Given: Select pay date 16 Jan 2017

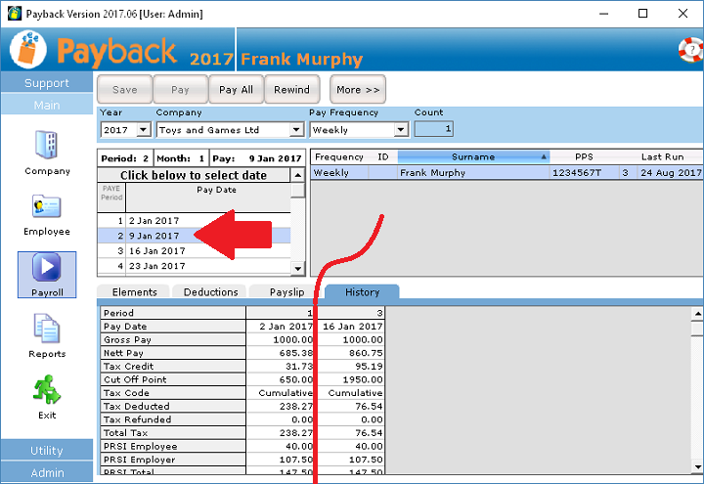Looking at the screenshot, I should [x=155, y=251].
